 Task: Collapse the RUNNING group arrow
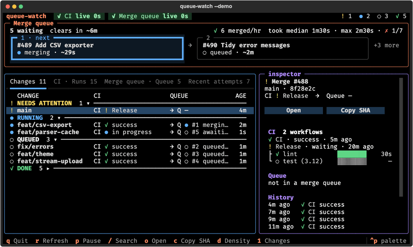point(59,118)
